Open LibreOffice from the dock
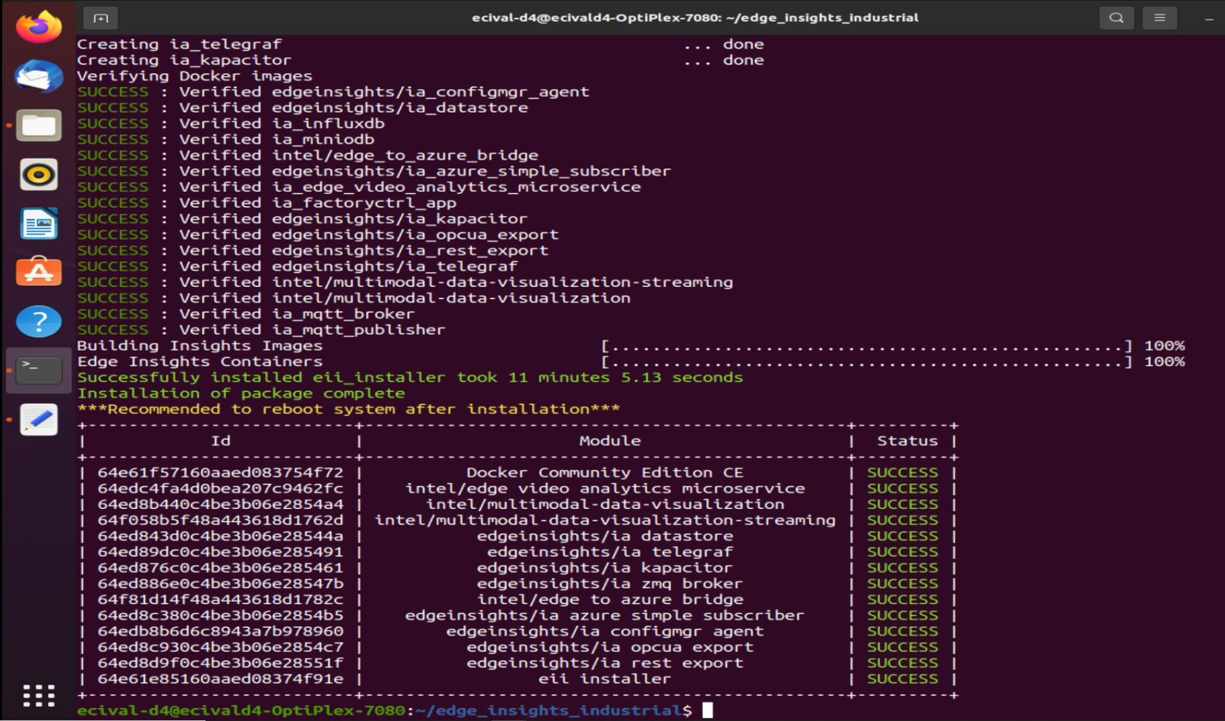 [x=38, y=224]
